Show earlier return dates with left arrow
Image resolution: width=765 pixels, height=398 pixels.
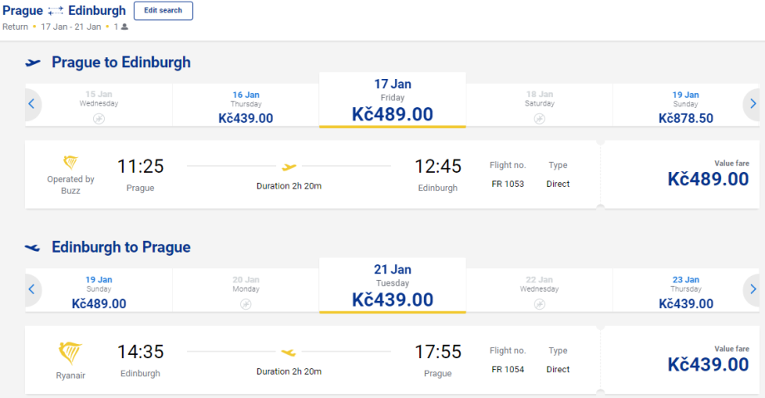tap(32, 290)
